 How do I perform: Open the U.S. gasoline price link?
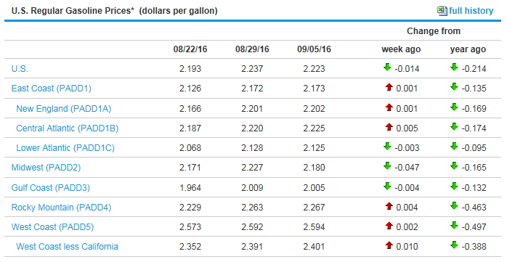[x=20, y=69]
